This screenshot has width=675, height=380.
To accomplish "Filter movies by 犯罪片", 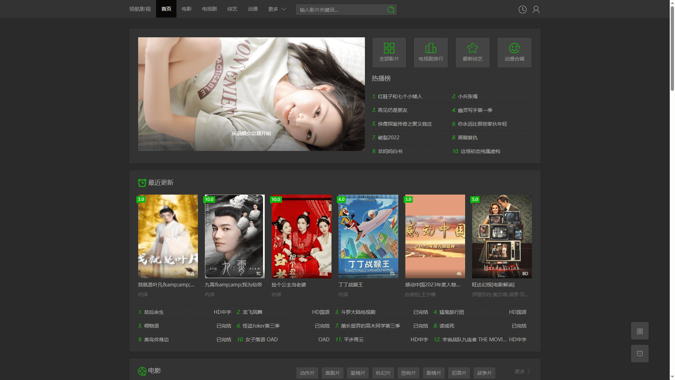I will (459, 373).
